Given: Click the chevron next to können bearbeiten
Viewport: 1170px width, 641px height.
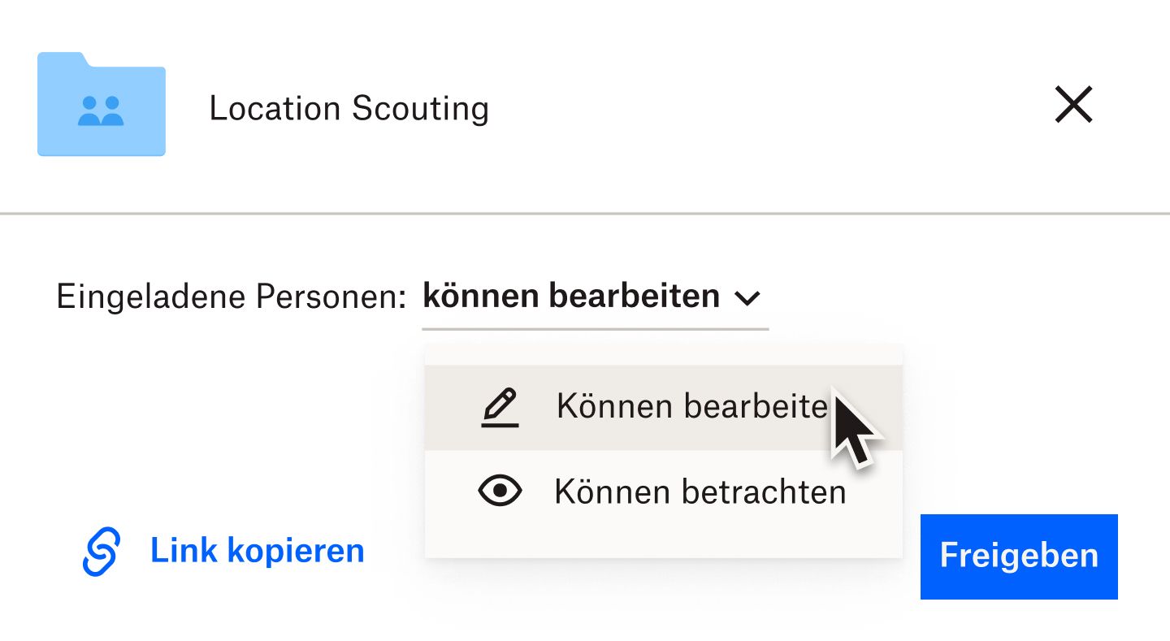Looking at the screenshot, I should click(x=749, y=298).
